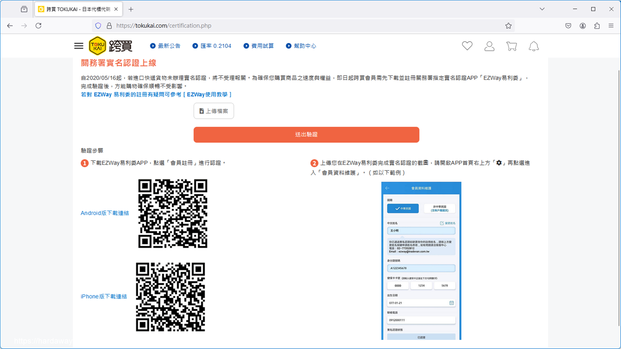621x349 pixels.
Task: List all tabs dropdown arrow
Action: [x=542, y=9]
